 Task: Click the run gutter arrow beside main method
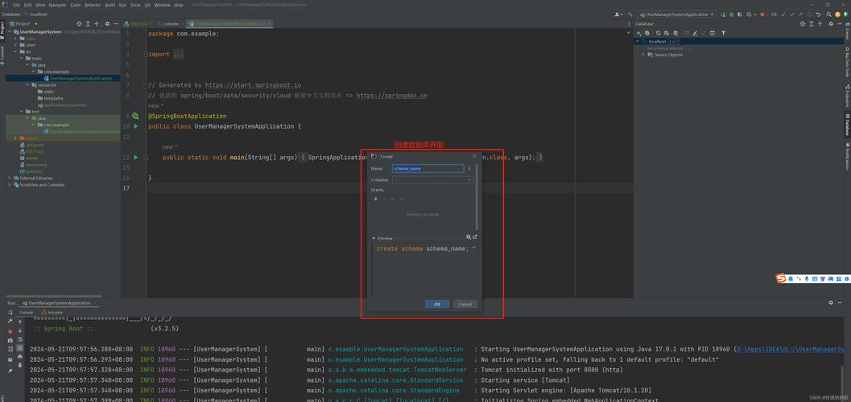point(135,158)
